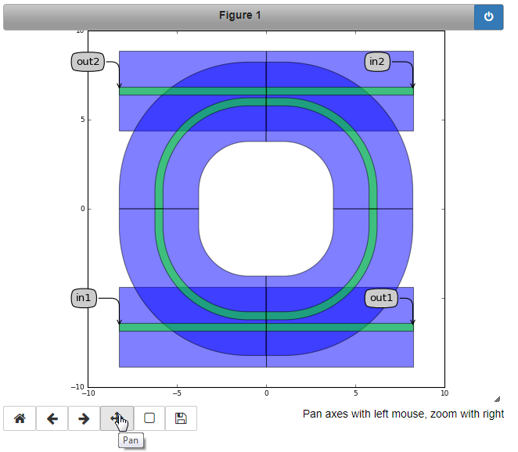Viewport: 518px width, 452px height.
Task: Click the Pan tooltip popup
Action: (x=131, y=441)
